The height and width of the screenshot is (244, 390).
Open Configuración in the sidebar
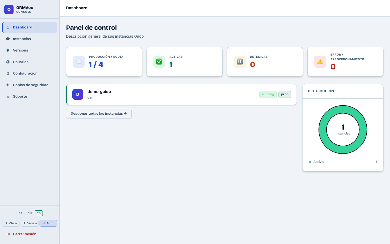point(30,73)
